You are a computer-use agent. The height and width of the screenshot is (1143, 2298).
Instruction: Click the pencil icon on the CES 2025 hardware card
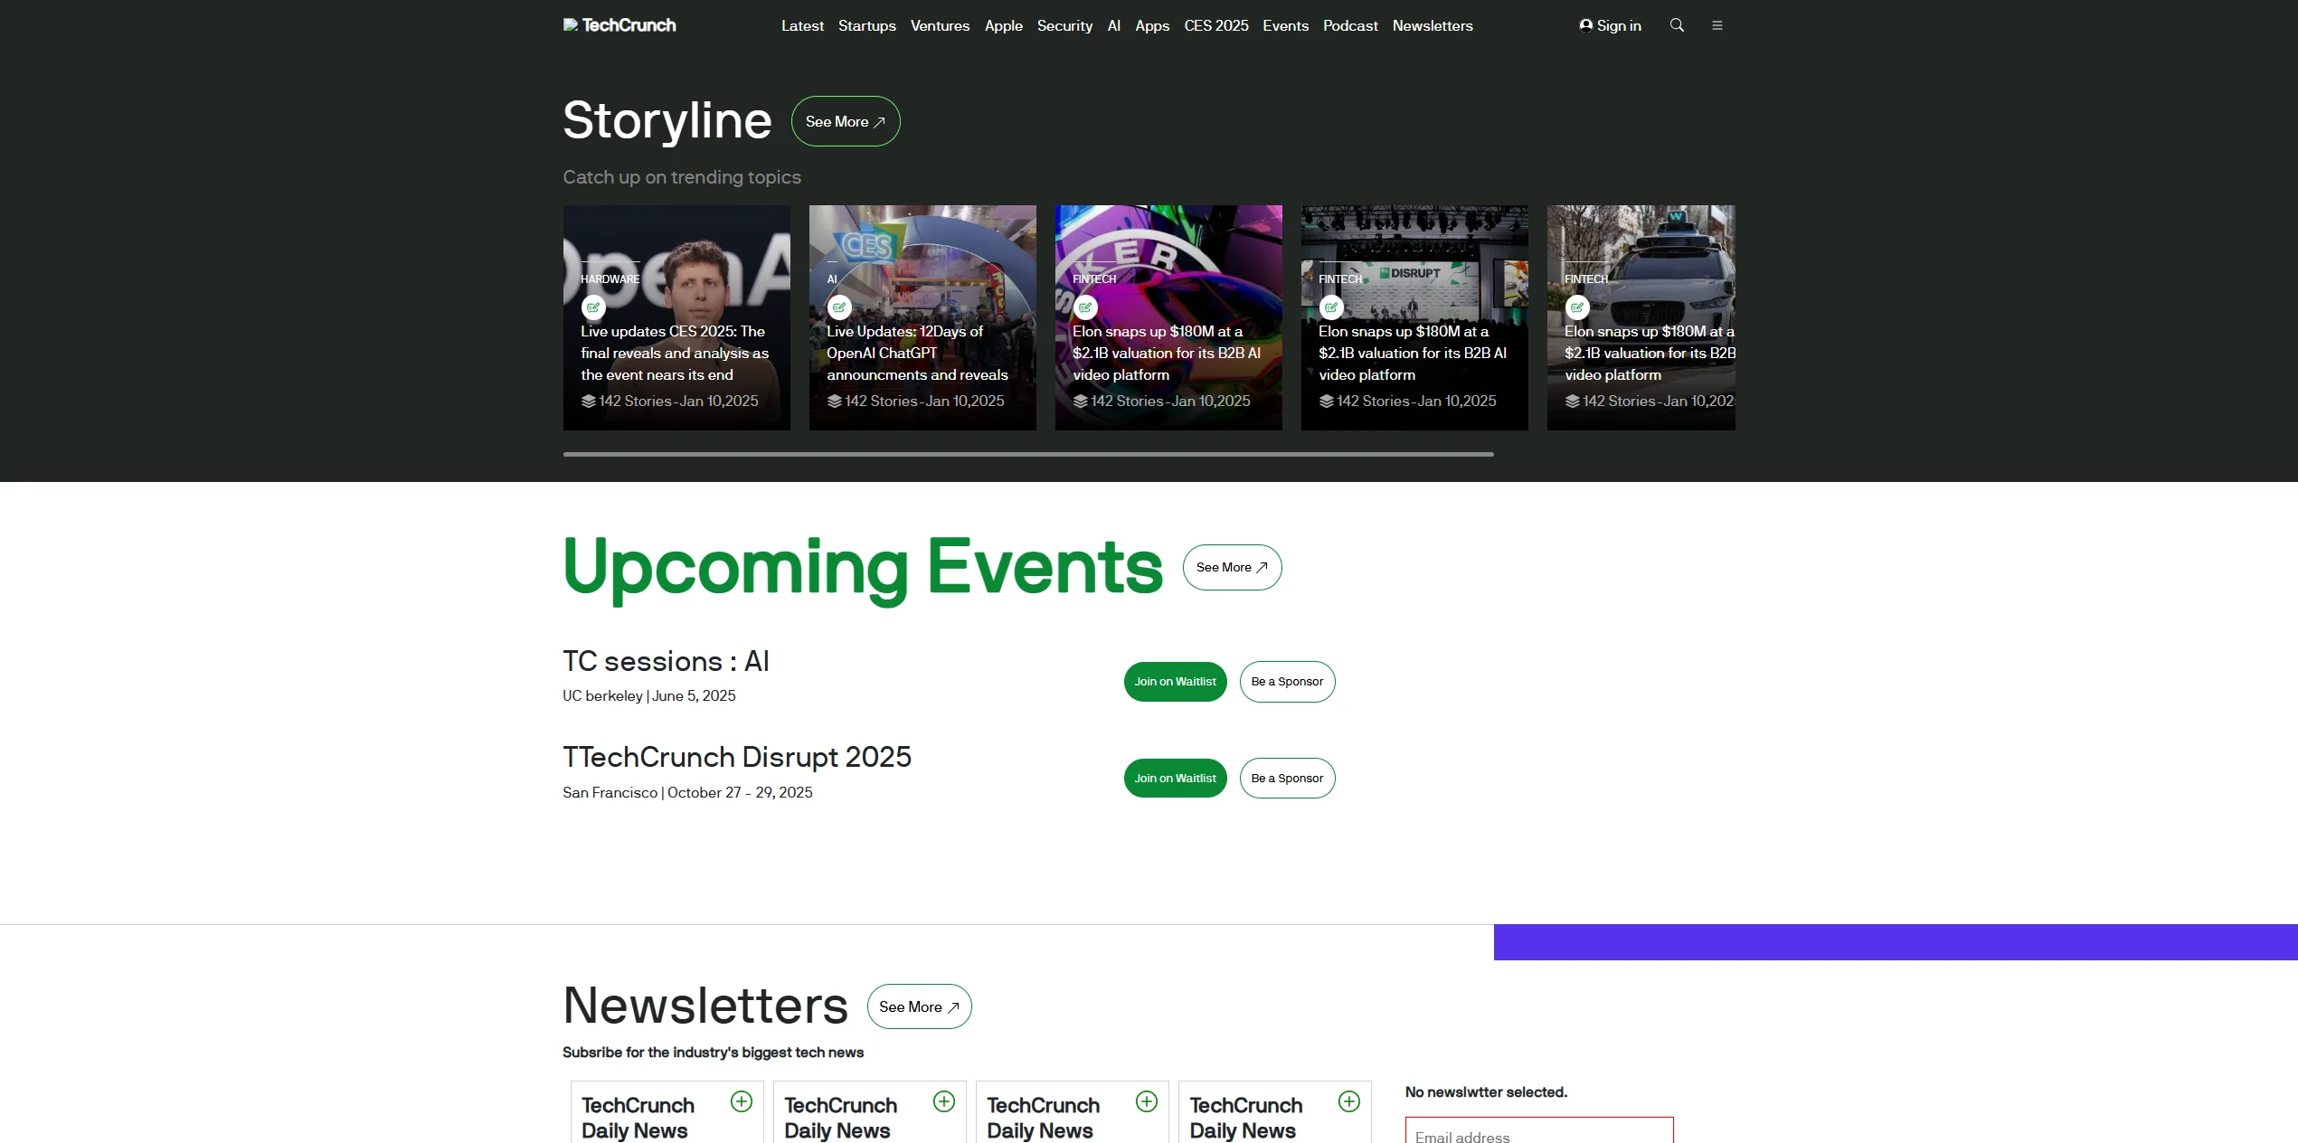pyautogui.click(x=594, y=307)
